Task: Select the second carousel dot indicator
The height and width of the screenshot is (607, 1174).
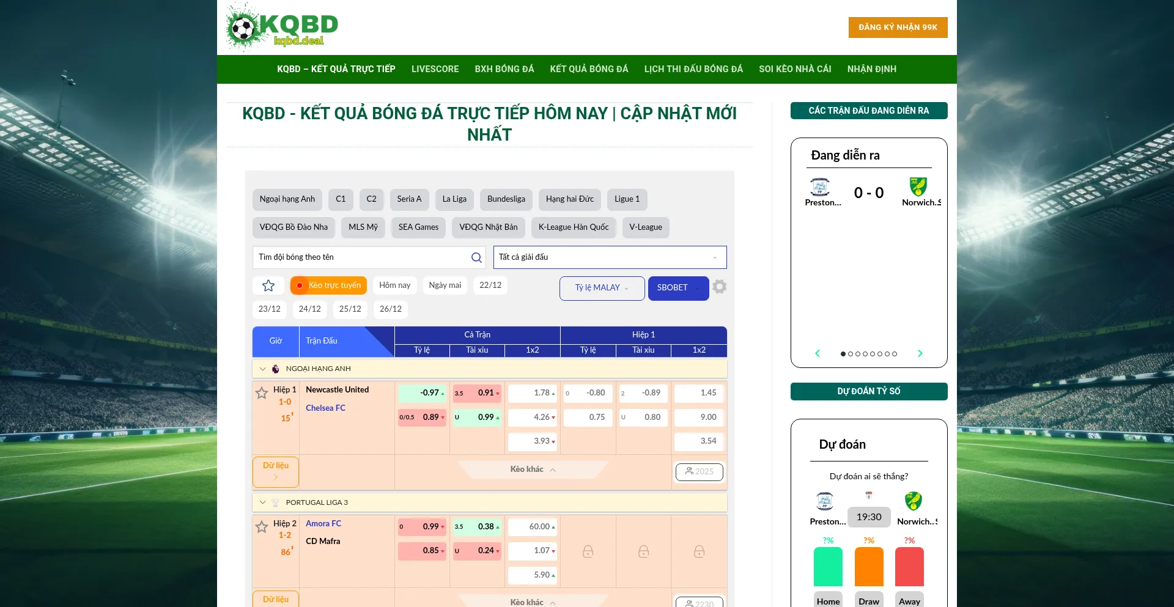Action: (850, 354)
